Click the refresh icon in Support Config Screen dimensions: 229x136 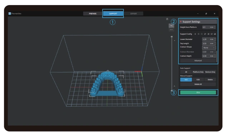click(205, 34)
